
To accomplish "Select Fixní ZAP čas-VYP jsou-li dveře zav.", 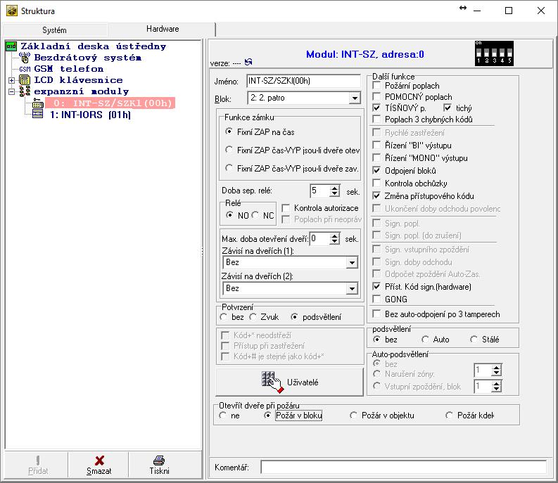I will [229, 168].
